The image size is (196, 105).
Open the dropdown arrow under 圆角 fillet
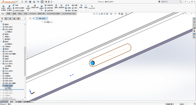56,11
